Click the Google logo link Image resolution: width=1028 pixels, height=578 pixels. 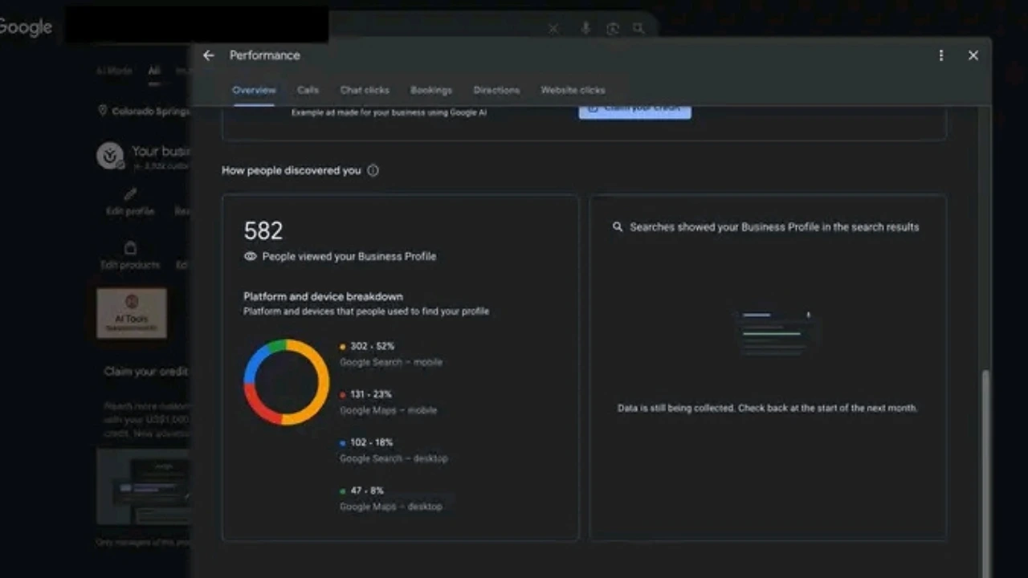point(26,27)
